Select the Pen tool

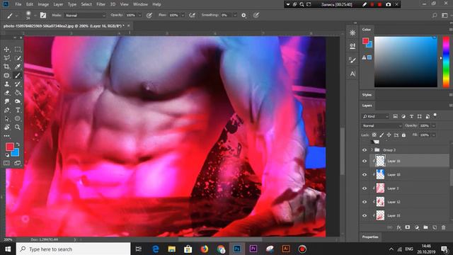pos(6,110)
